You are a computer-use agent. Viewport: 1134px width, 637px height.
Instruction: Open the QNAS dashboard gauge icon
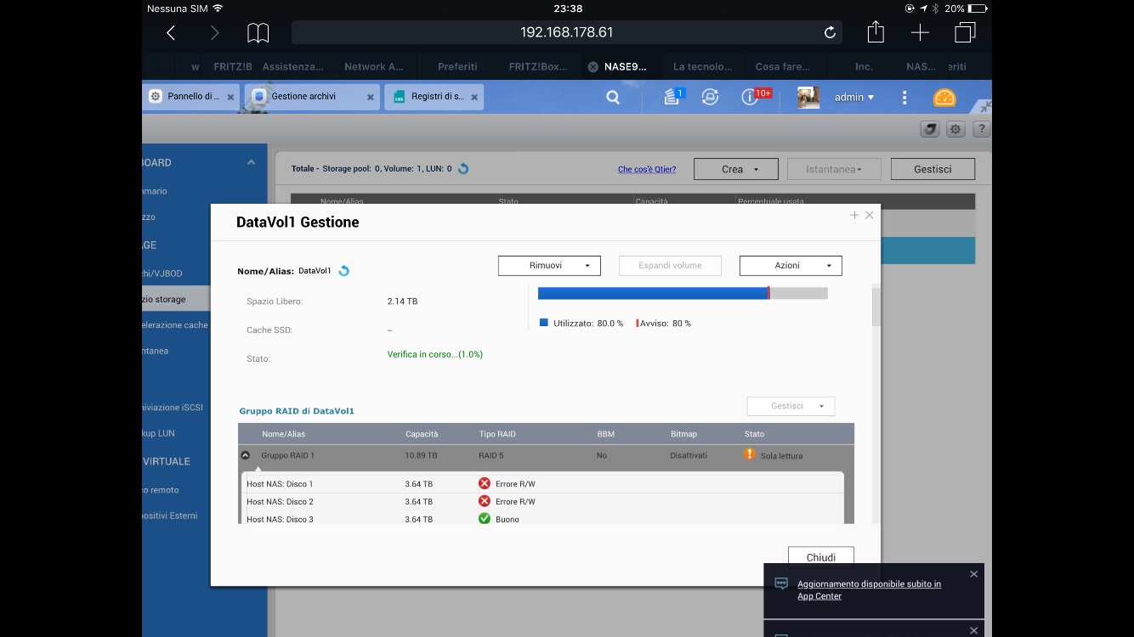click(944, 98)
